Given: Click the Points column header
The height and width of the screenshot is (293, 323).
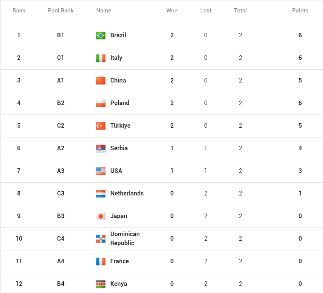Looking at the screenshot, I should (300, 11).
